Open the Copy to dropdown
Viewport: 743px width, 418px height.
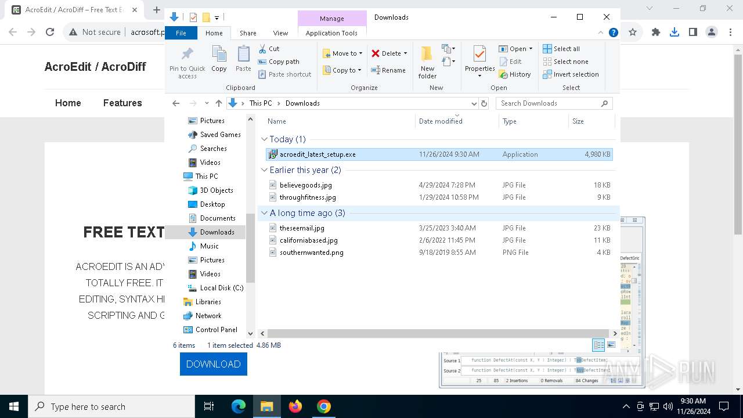click(x=342, y=70)
